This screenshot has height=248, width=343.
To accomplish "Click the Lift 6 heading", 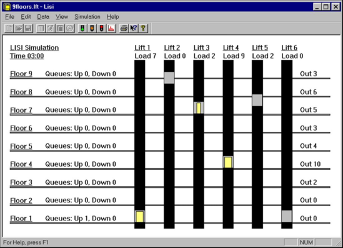I will [x=289, y=47].
